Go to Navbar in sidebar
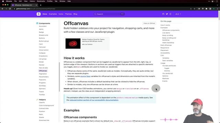 42,65
